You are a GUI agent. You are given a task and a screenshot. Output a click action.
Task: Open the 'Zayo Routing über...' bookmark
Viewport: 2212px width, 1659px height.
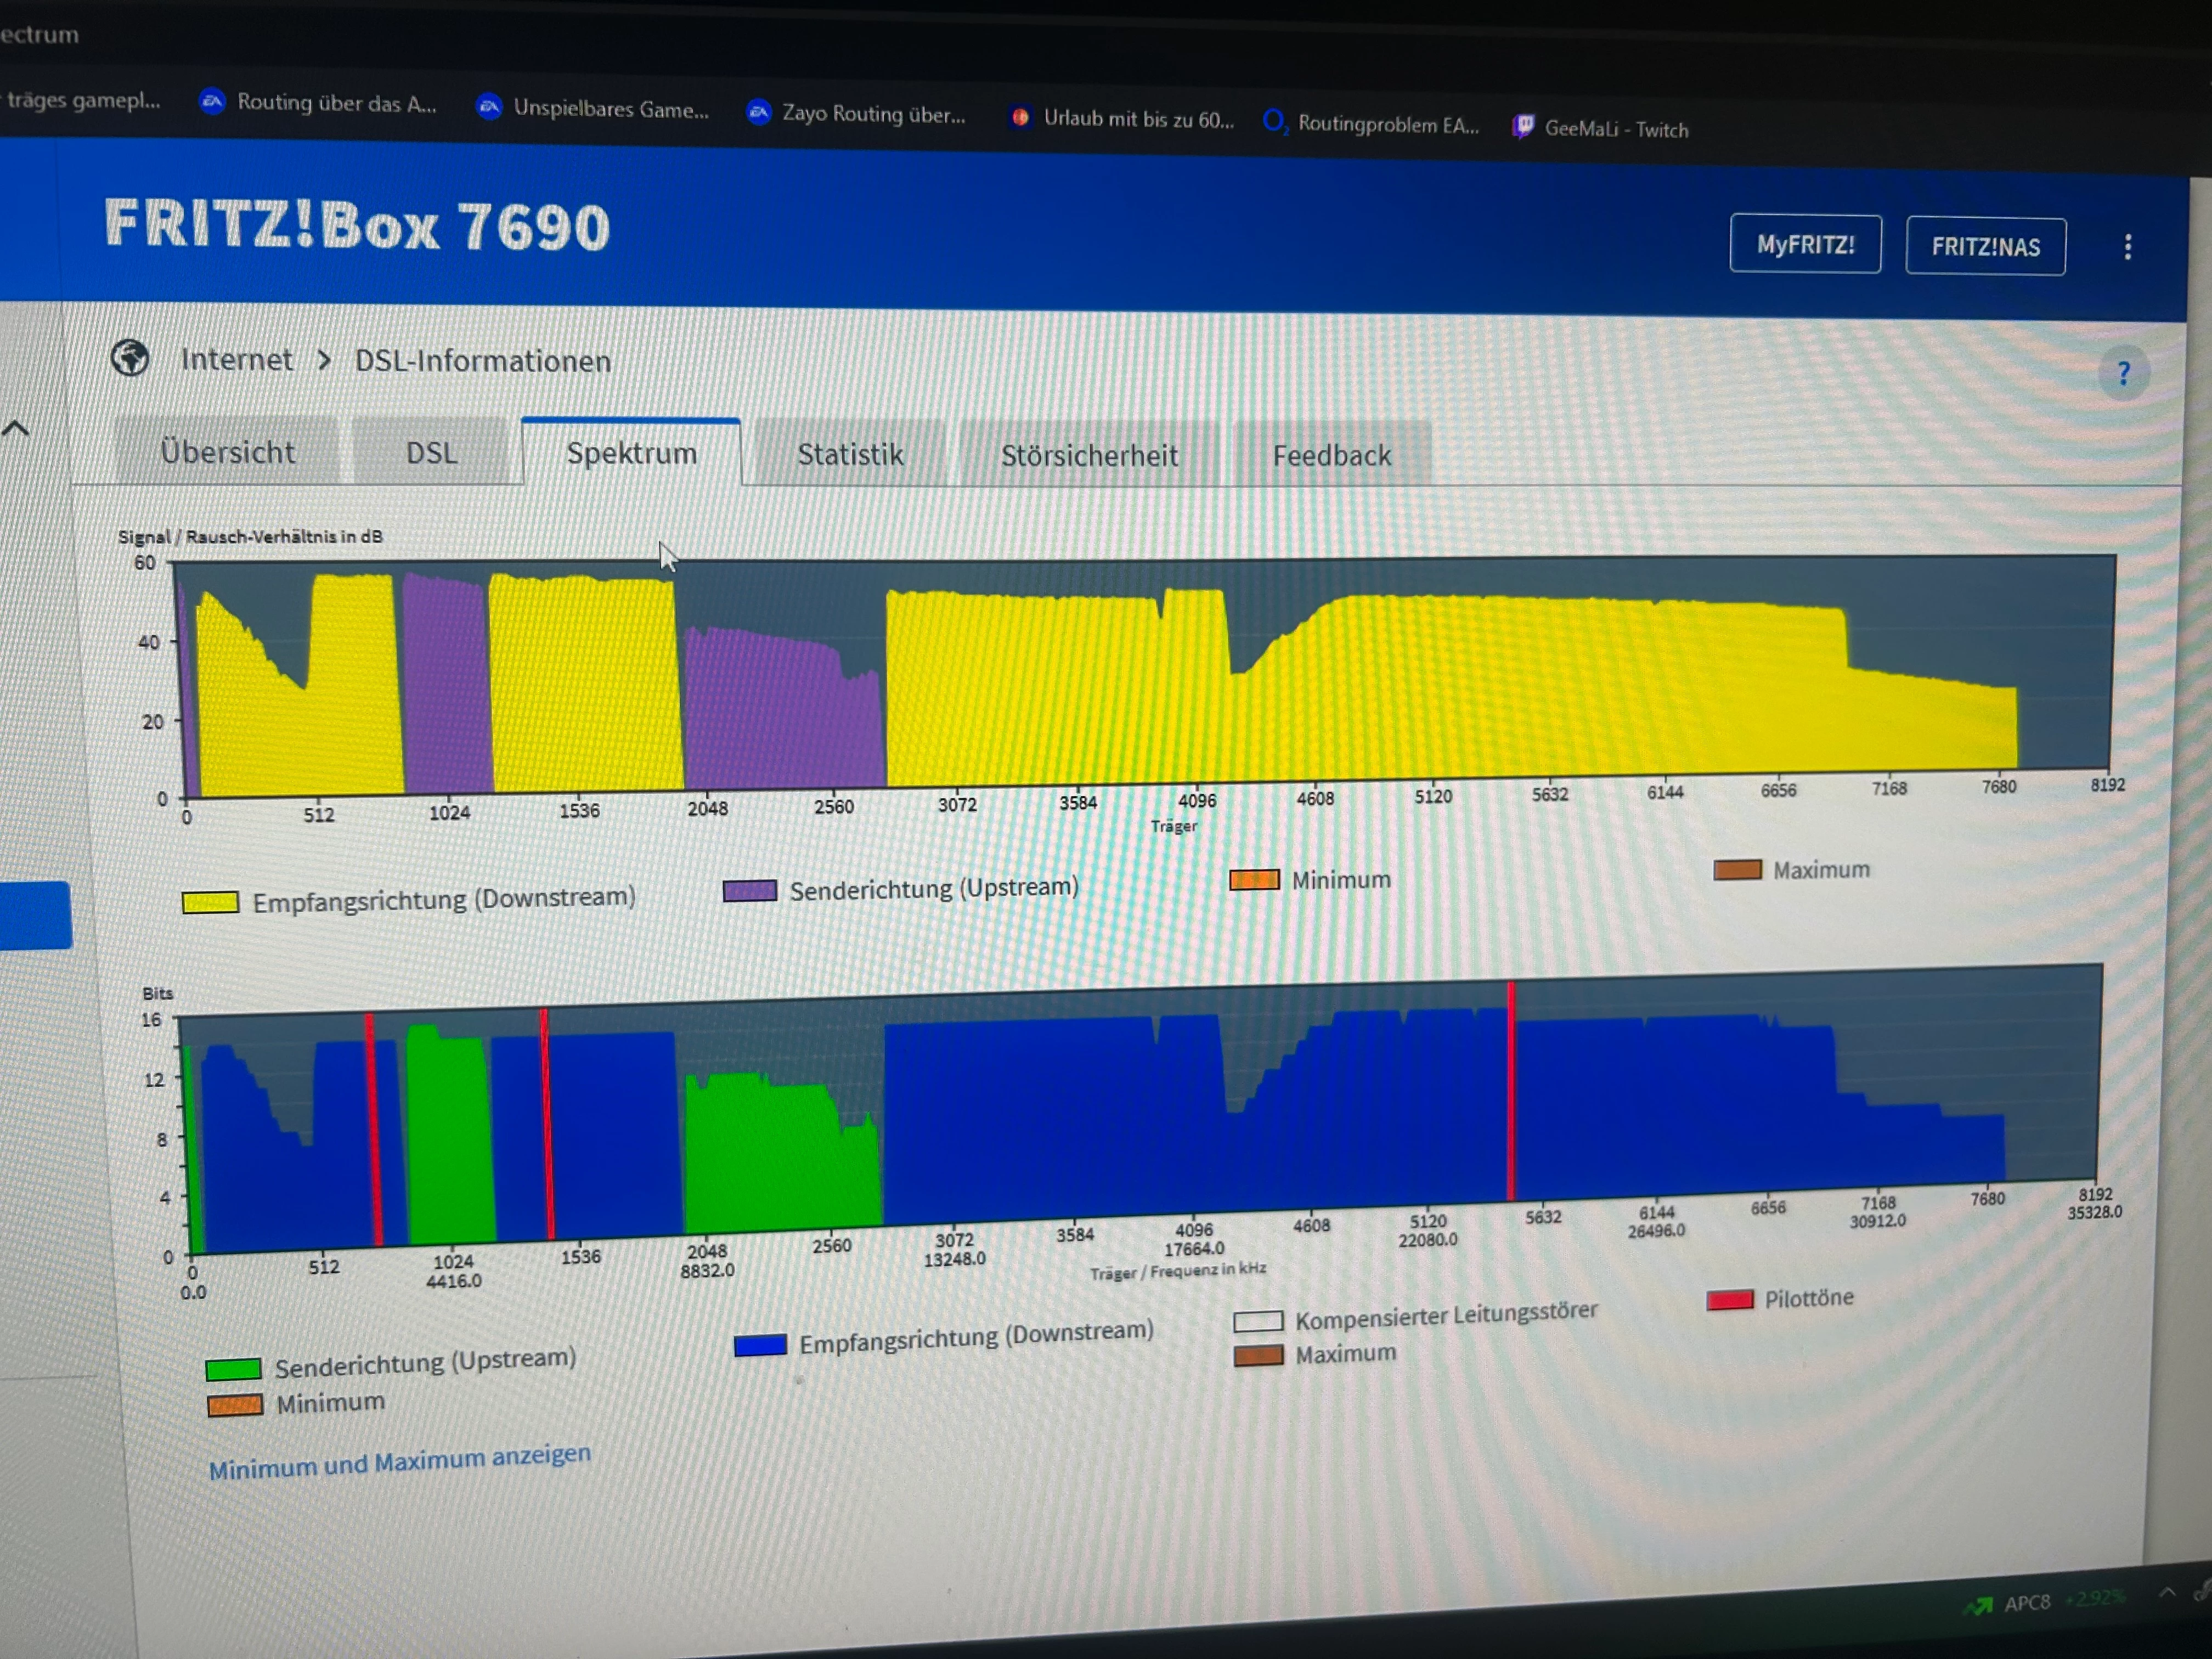coord(857,114)
